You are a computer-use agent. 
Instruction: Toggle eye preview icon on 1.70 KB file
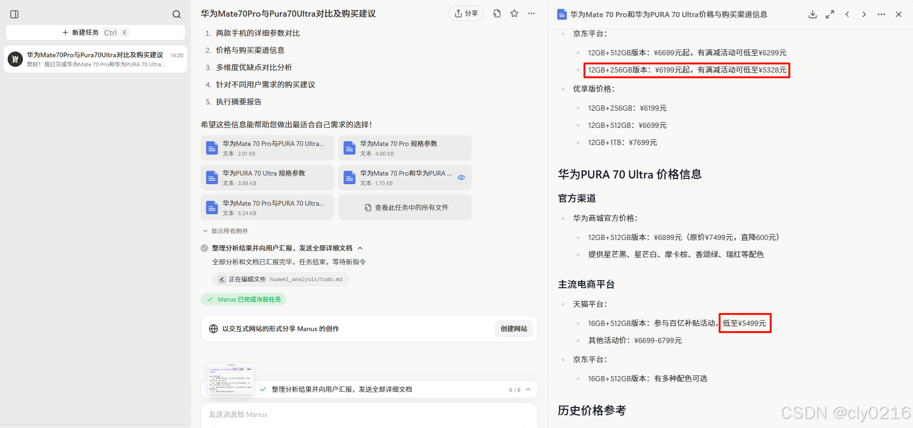461,177
